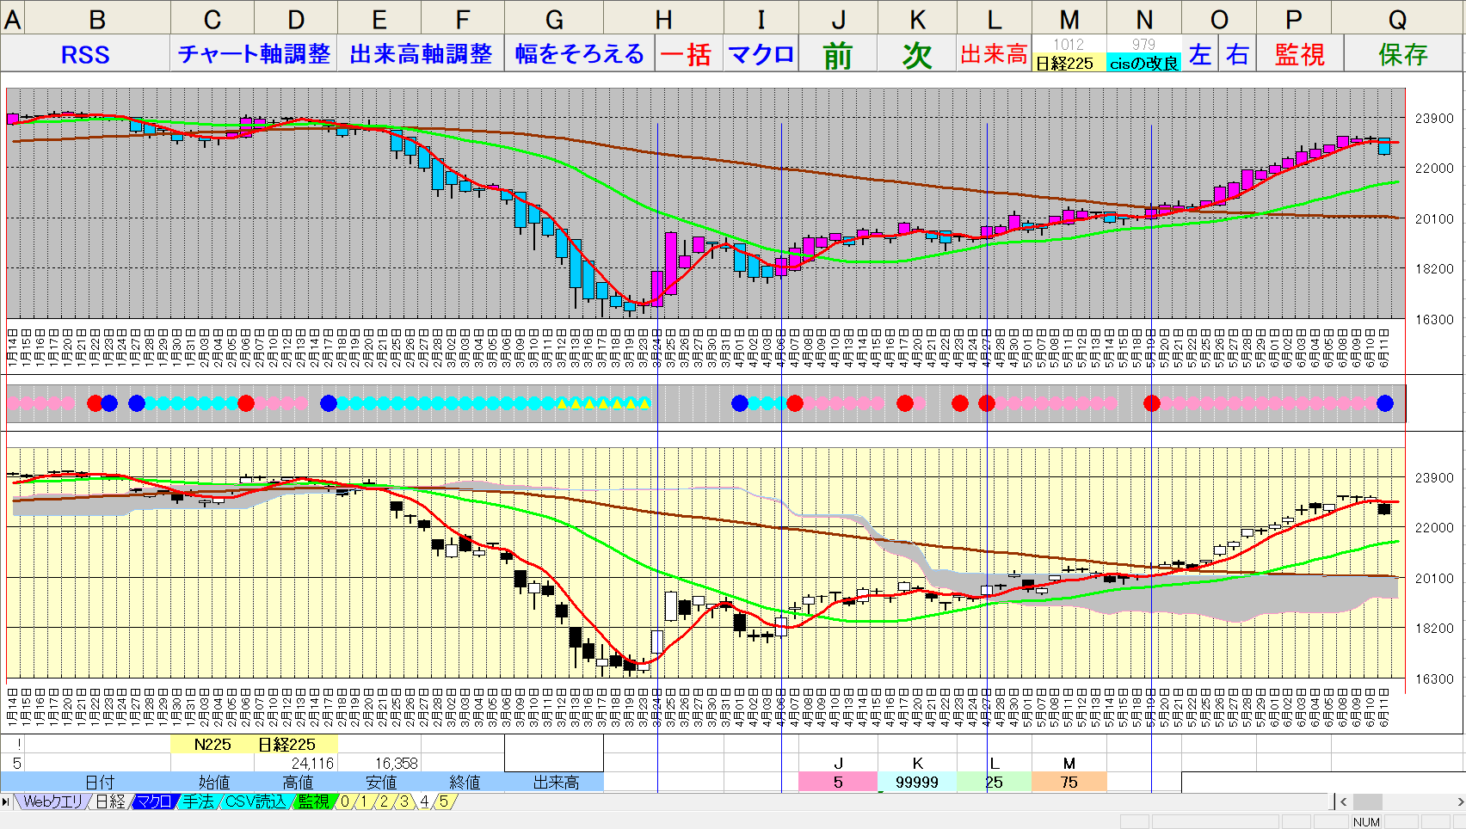Select the 高値 column label
Viewport: 1466px width, 829px height.
click(296, 782)
